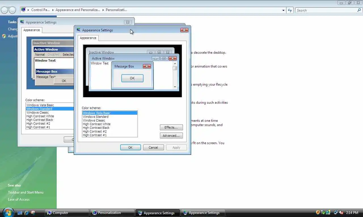Activate the first Appearance Settings taskbar button
Viewport: 363px width, 217px height.
(x=157, y=213)
